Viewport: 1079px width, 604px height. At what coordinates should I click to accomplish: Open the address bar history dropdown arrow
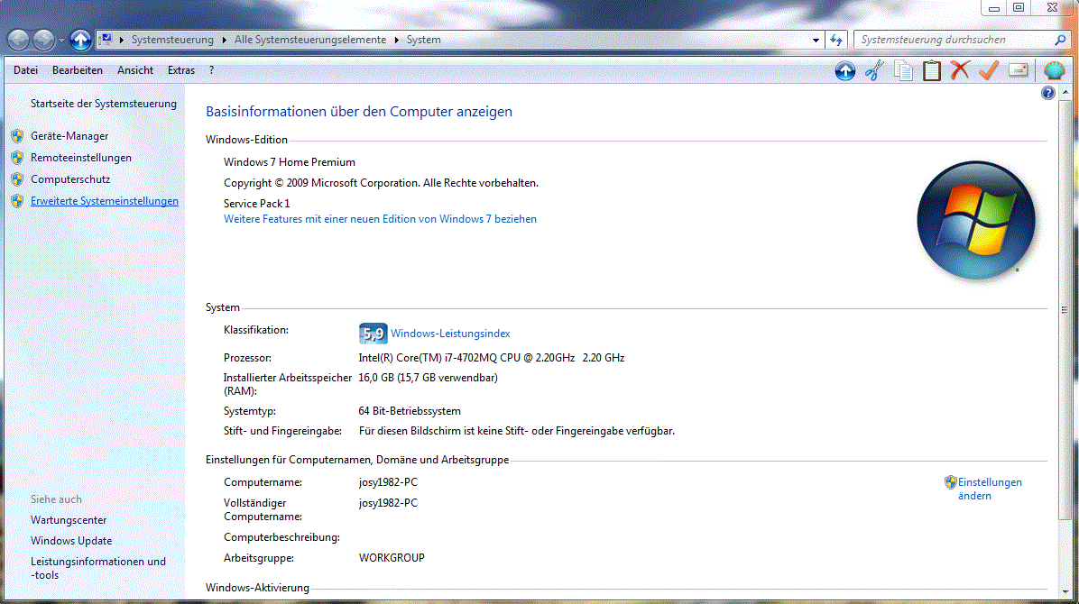(x=816, y=40)
